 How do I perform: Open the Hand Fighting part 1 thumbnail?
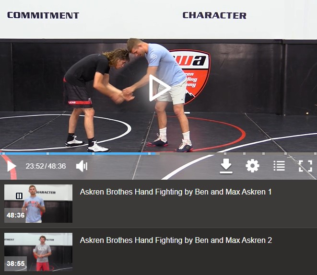tap(38, 204)
